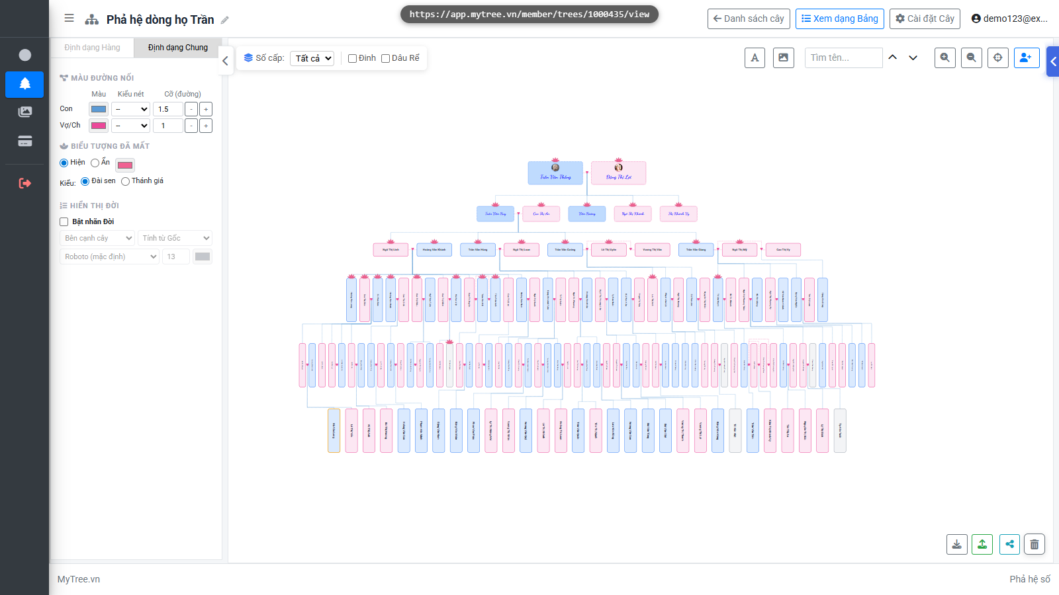Decrease Vợ/Ch line width

[191, 126]
